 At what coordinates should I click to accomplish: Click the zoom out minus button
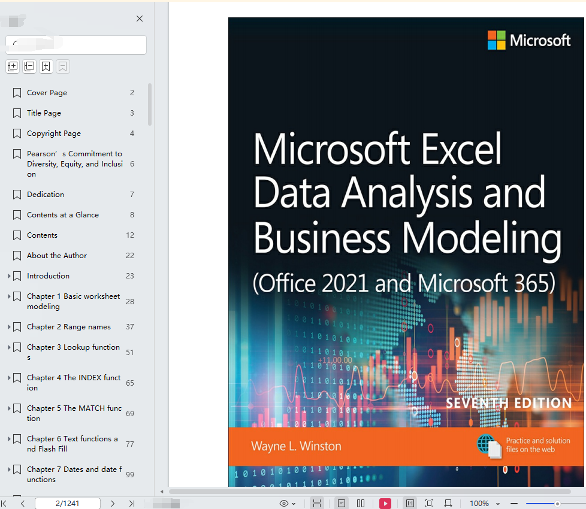[x=514, y=504]
